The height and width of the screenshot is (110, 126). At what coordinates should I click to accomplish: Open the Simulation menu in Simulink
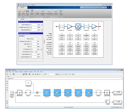click(26, 72)
